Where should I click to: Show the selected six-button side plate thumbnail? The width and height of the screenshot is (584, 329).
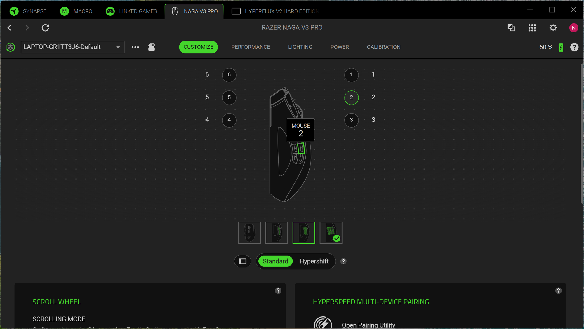(304, 233)
